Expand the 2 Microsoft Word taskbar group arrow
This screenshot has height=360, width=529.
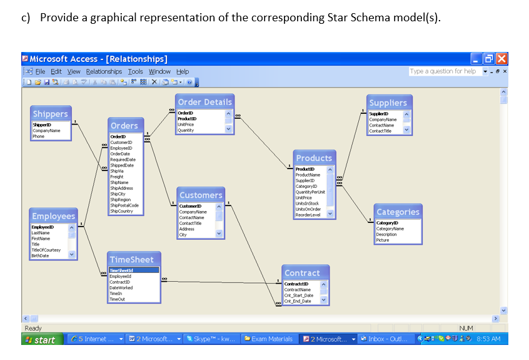pos(179,339)
